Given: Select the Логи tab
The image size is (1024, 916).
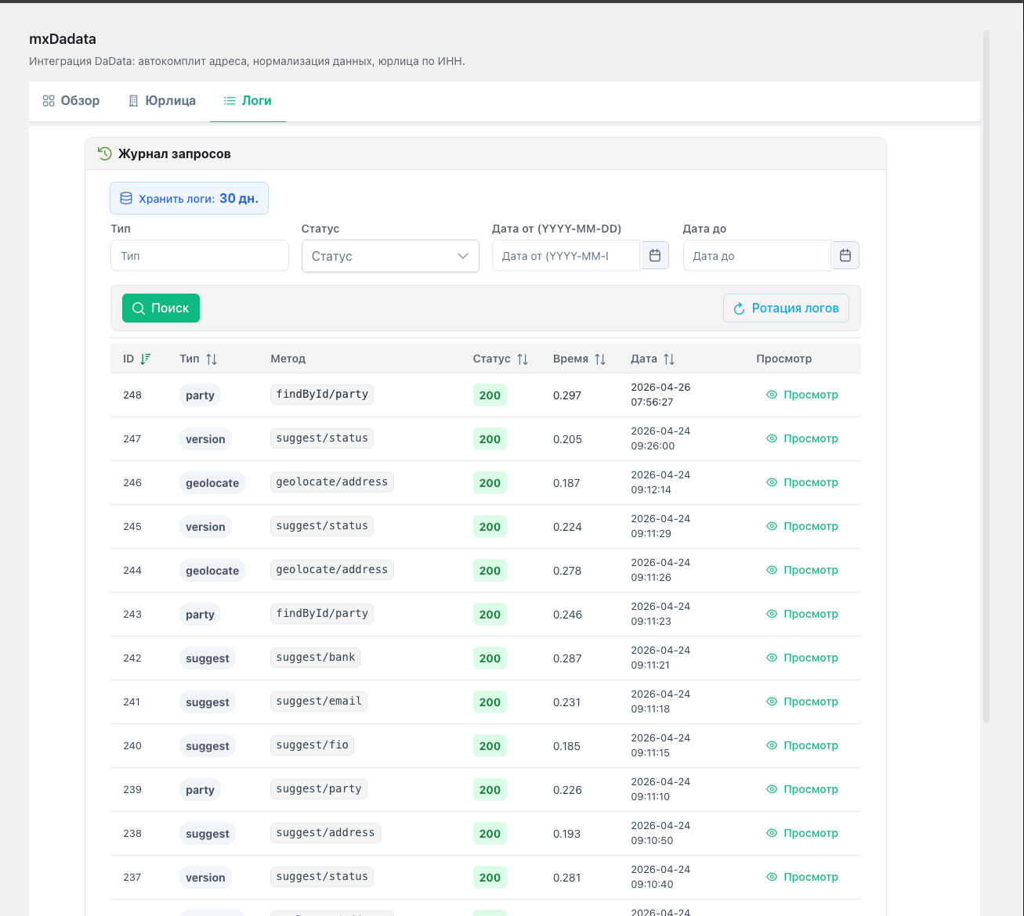Looking at the screenshot, I should (248, 101).
